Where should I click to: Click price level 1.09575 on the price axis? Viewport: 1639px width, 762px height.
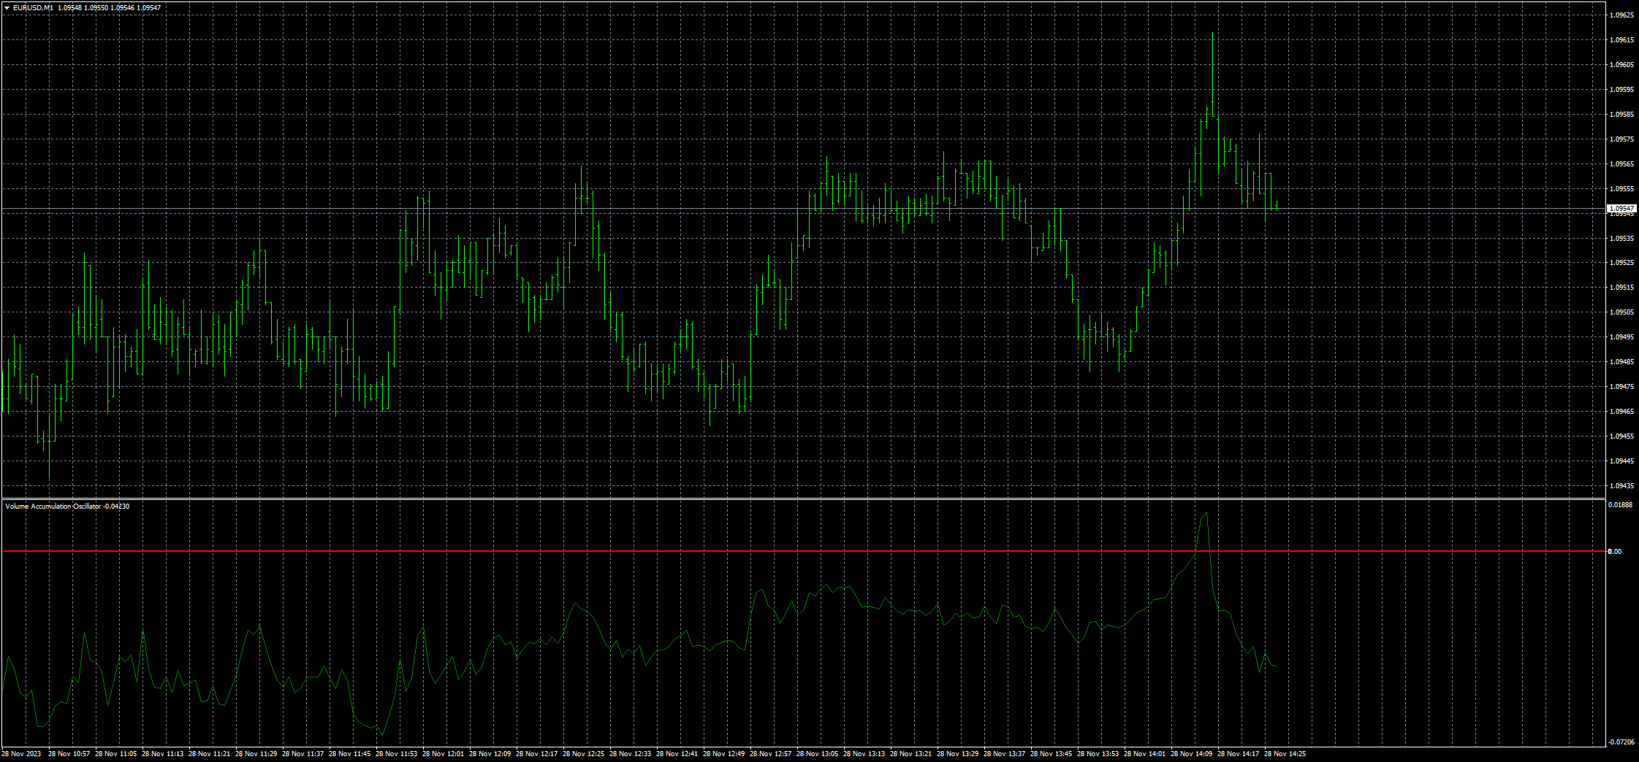pos(1621,139)
